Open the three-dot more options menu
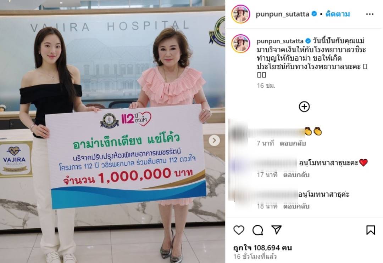This screenshot has width=383, height=263. tap(370, 14)
